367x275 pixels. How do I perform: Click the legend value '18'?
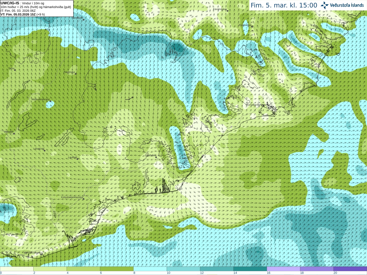point(302,273)
